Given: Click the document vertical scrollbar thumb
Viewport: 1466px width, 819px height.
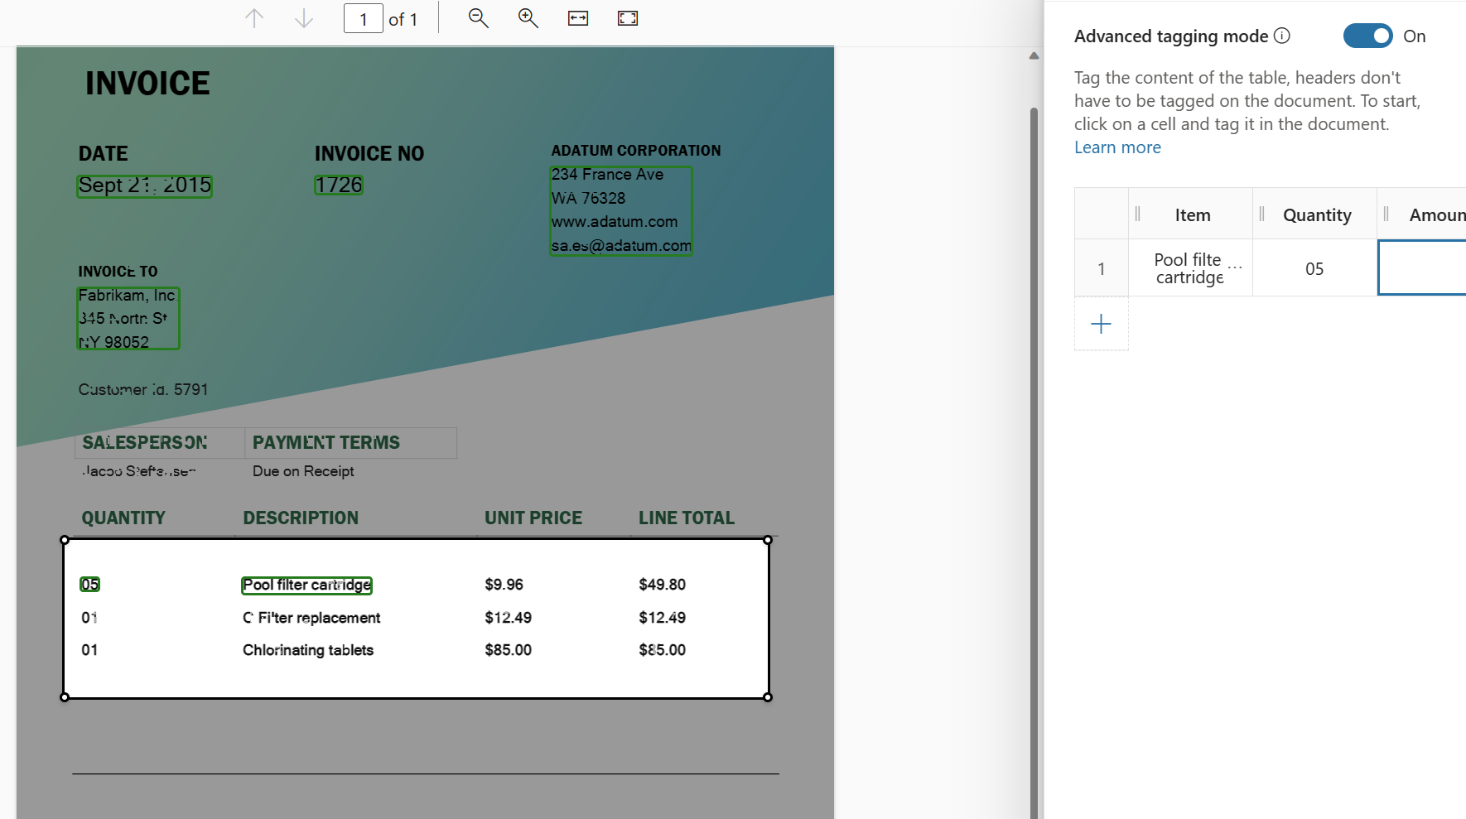Looking at the screenshot, I should (x=1034, y=463).
